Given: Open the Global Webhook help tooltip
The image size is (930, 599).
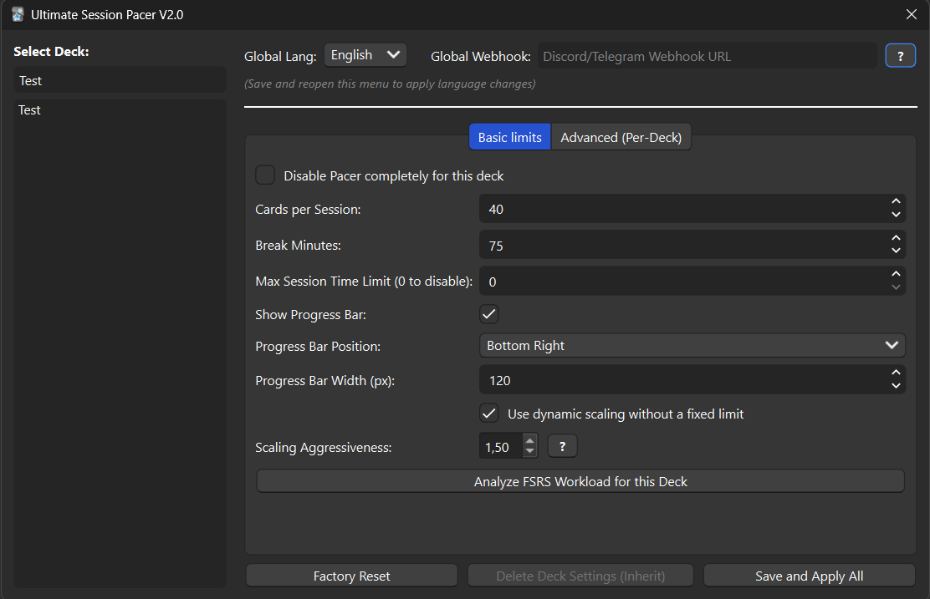Looking at the screenshot, I should 901,55.
